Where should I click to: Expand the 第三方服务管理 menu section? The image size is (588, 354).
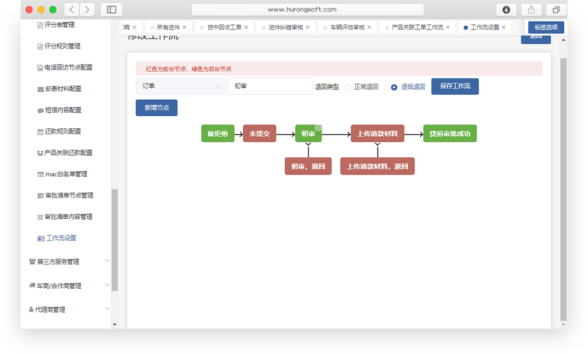pyautogui.click(x=69, y=261)
